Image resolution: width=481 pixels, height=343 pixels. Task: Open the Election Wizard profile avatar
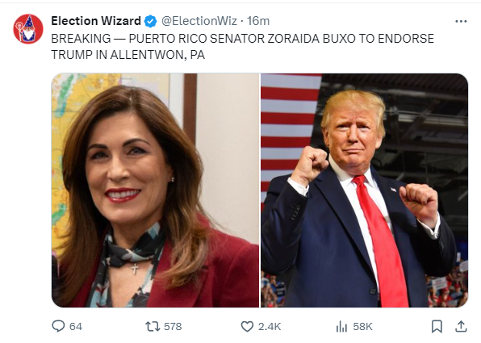[28, 29]
